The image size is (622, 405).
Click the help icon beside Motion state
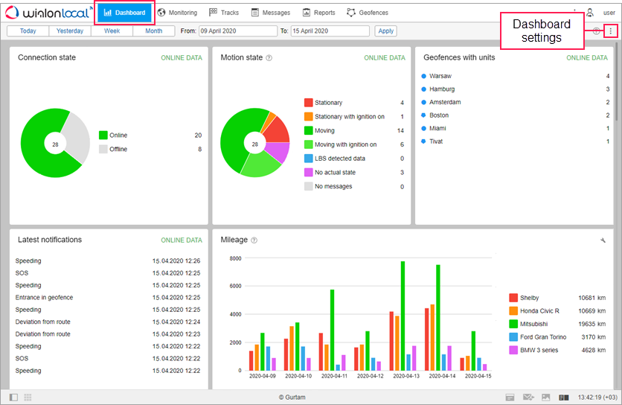tap(269, 58)
